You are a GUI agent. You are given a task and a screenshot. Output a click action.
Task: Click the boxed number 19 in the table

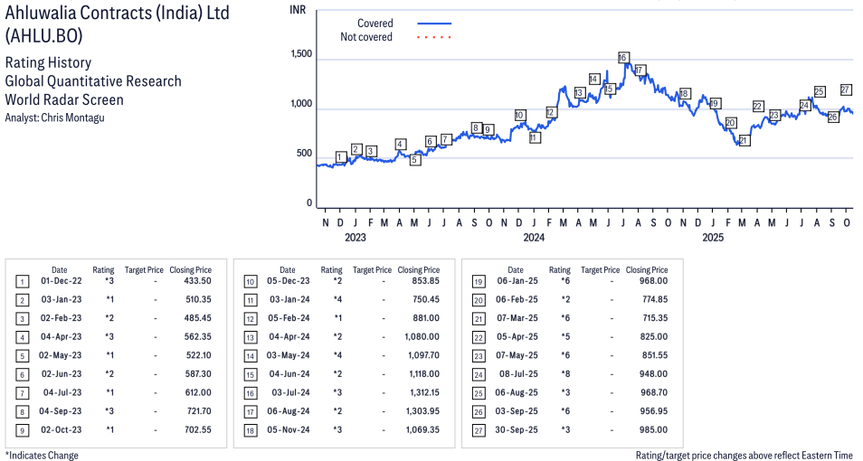478,281
